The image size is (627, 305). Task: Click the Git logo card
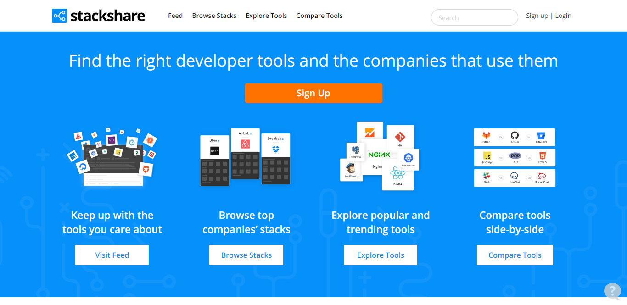point(400,138)
